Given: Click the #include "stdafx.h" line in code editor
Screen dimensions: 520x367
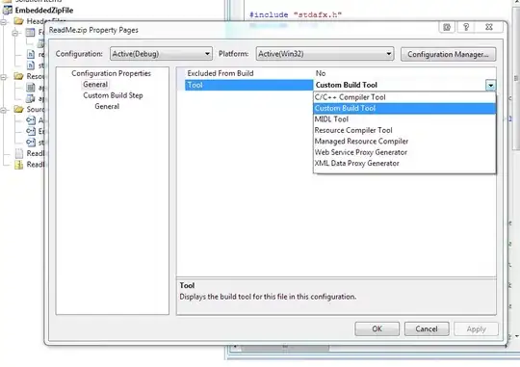Looking at the screenshot, I should (296, 14).
